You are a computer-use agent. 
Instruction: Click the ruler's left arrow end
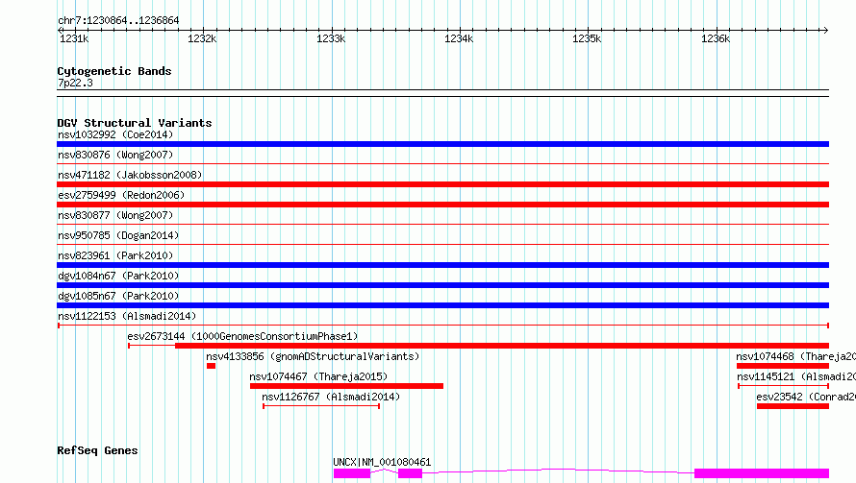pyautogui.click(x=61, y=30)
